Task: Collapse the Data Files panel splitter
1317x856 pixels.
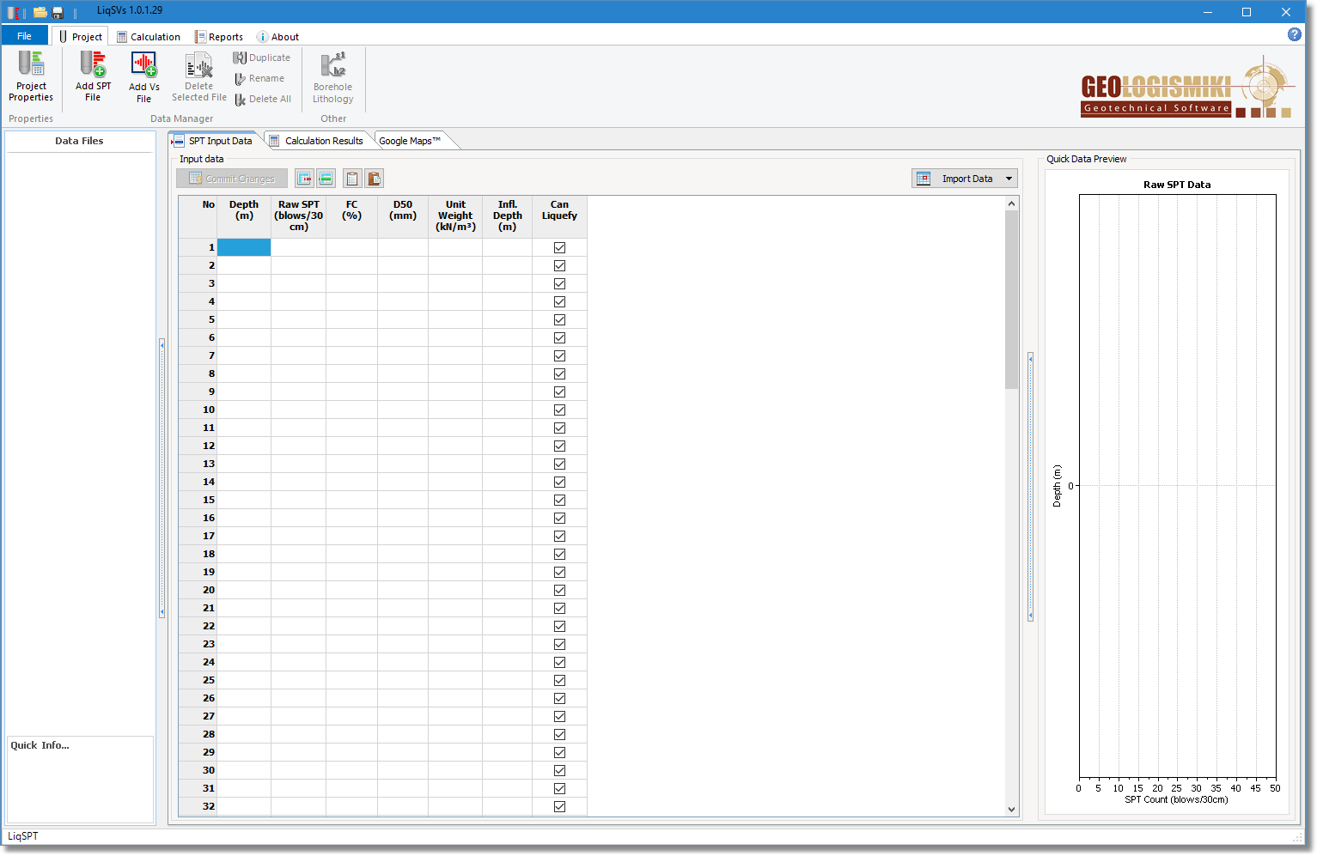Action: coord(162,478)
